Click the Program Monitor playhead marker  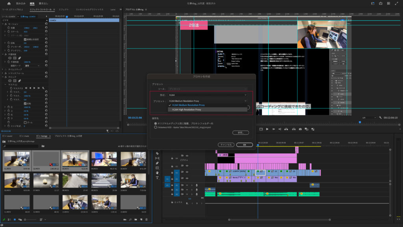coord(360,122)
